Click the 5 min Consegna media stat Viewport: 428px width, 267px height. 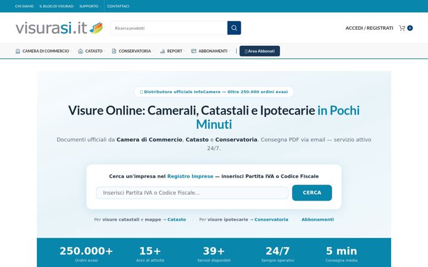pyautogui.click(x=341, y=254)
